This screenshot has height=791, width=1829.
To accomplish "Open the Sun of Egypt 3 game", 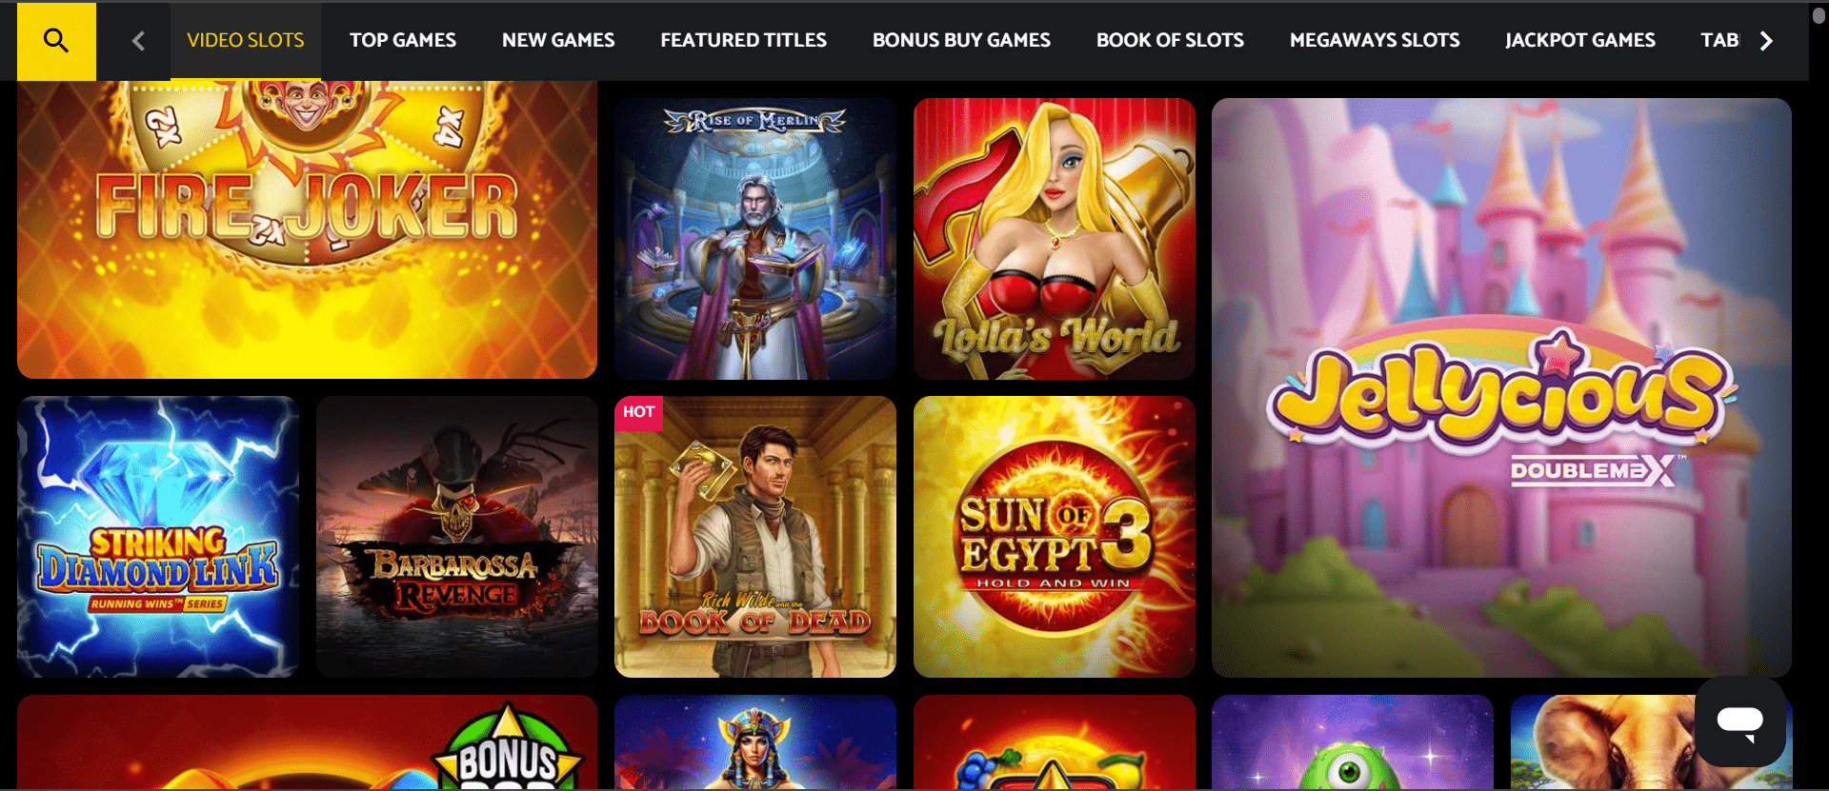I will [1055, 537].
